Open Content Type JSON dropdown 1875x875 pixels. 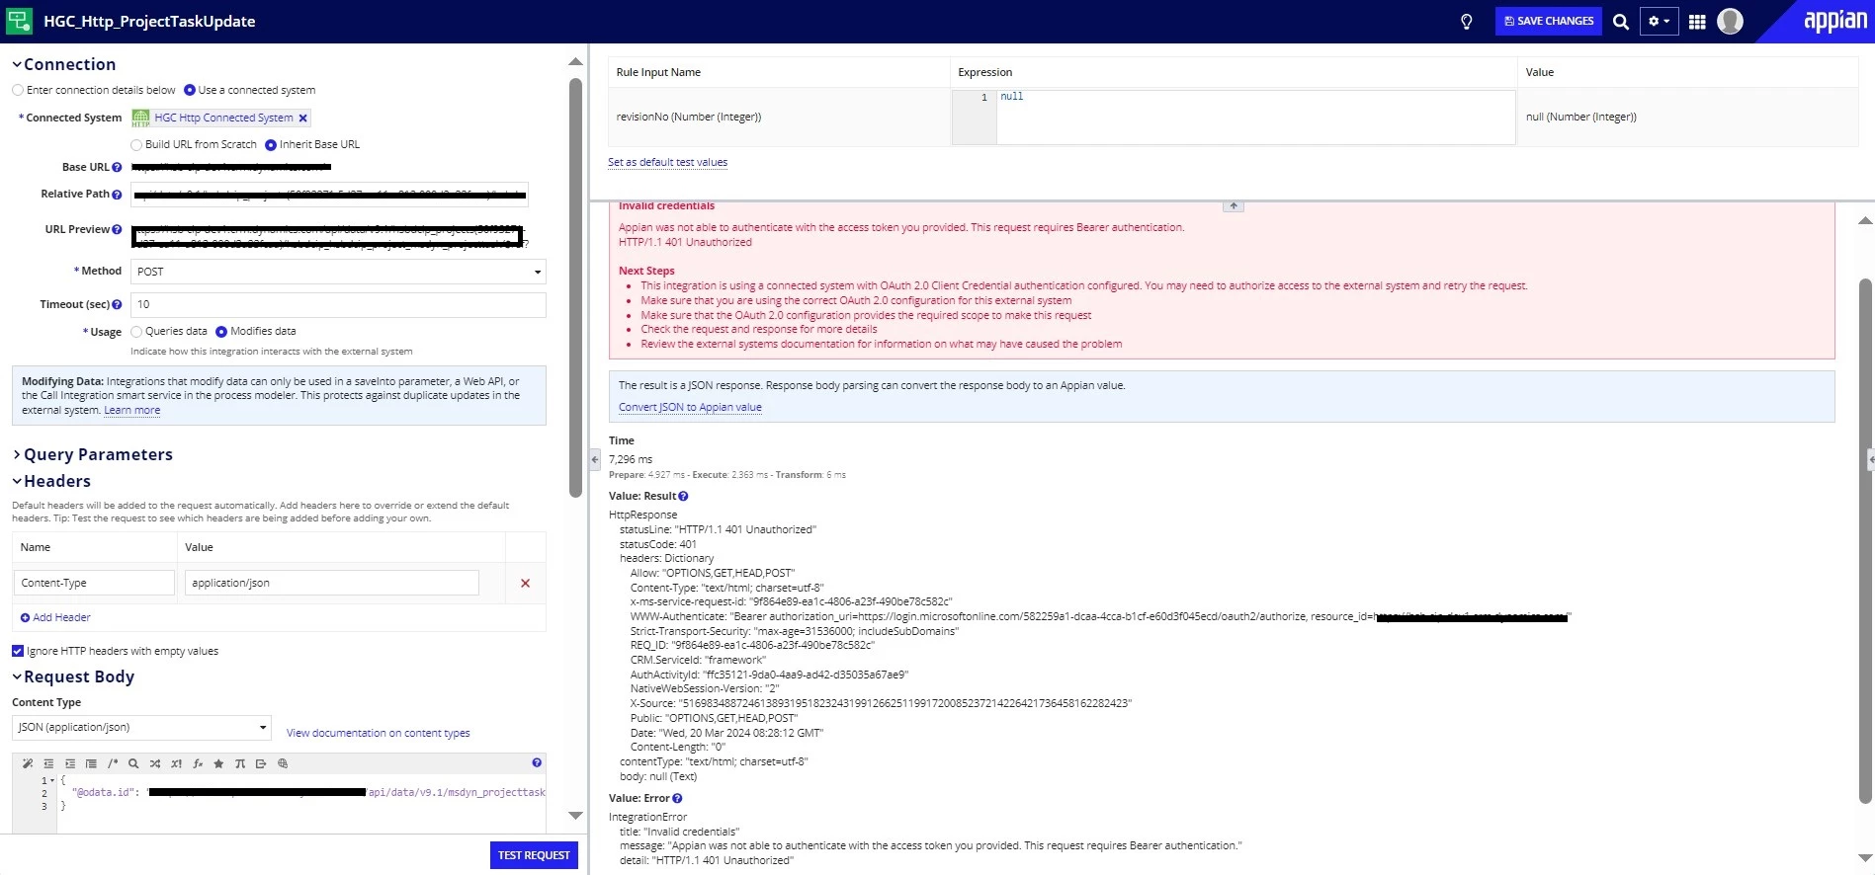pos(141,728)
